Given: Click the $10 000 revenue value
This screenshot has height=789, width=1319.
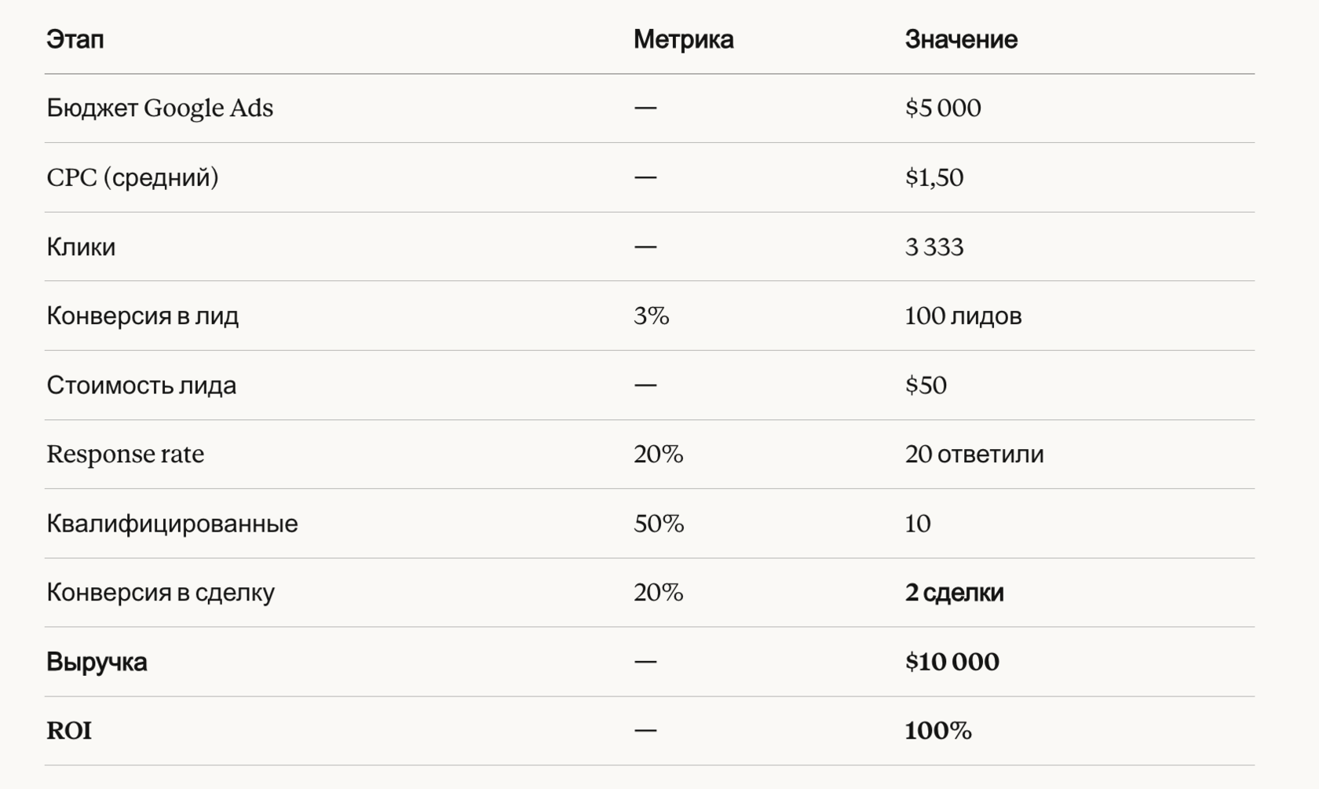Looking at the screenshot, I should (x=952, y=661).
